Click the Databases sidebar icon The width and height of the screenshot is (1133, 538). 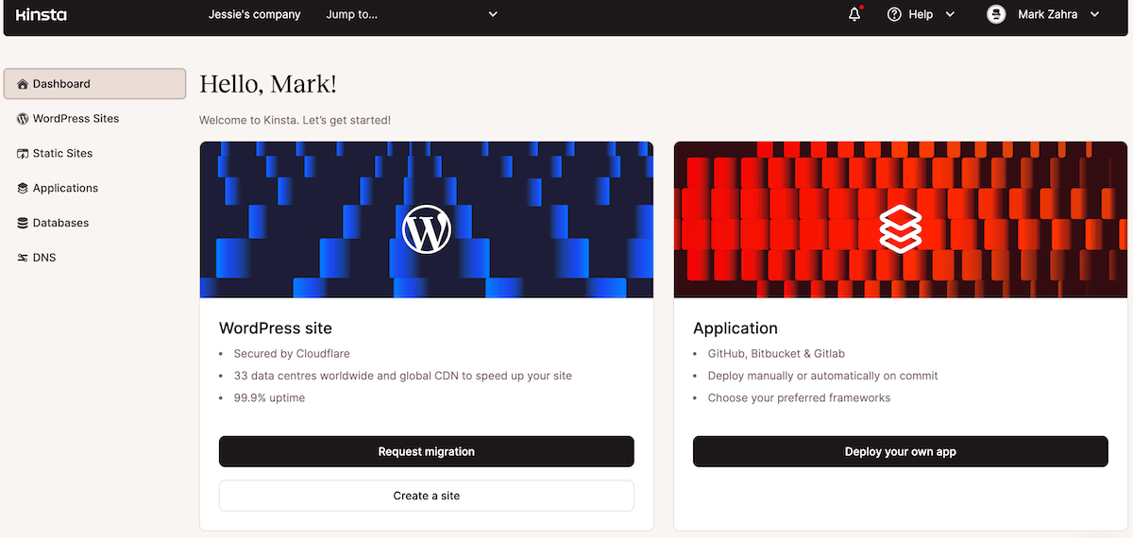tap(23, 224)
